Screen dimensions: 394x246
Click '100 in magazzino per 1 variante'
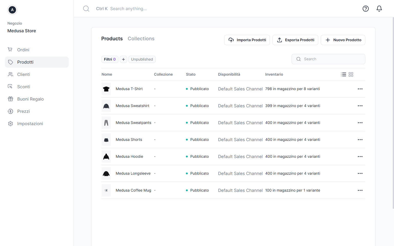click(x=293, y=190)
